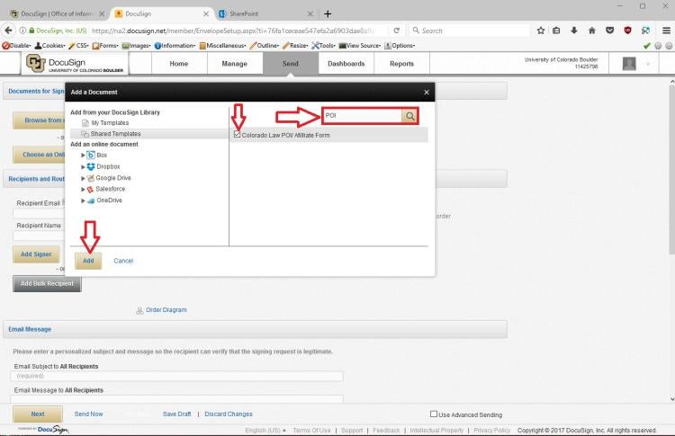Select the Dropbox icon

90,166
